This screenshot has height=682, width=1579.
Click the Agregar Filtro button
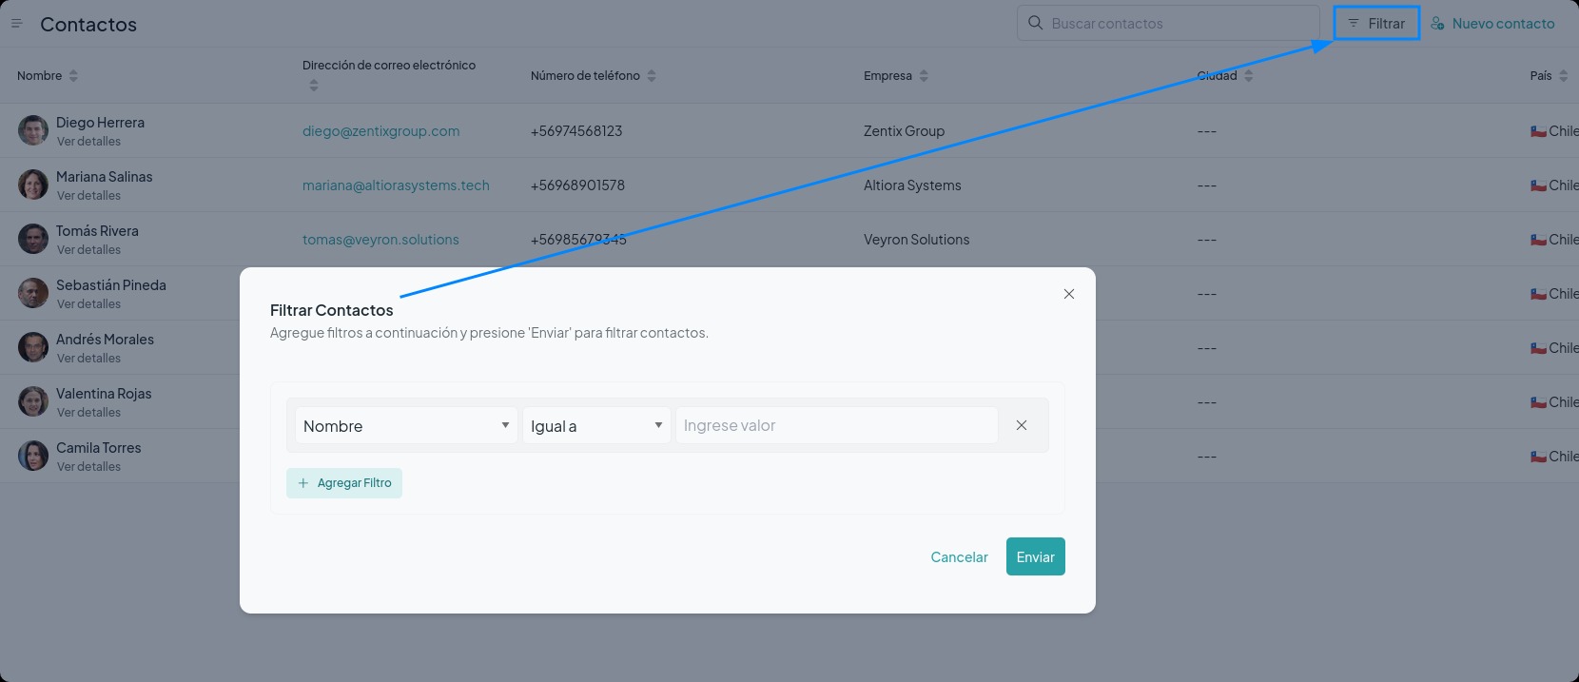pyautogui.click(x=344, y=483)
